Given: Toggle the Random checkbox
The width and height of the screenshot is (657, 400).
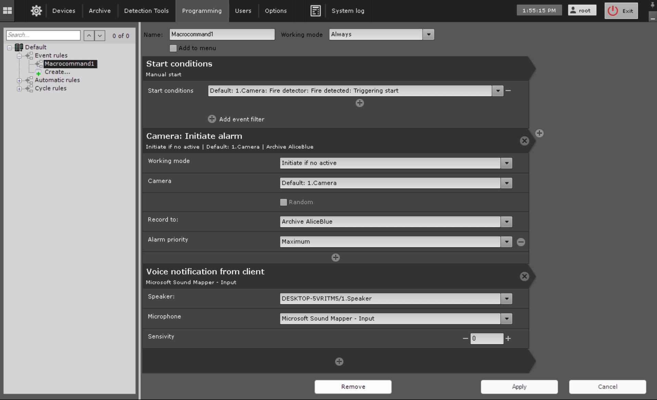Looking at the screenshot, I should click(x=283, y=202).
